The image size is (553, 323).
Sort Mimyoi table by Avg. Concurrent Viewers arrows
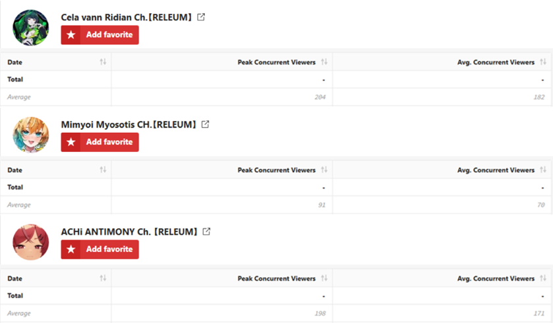click(542, 170)
